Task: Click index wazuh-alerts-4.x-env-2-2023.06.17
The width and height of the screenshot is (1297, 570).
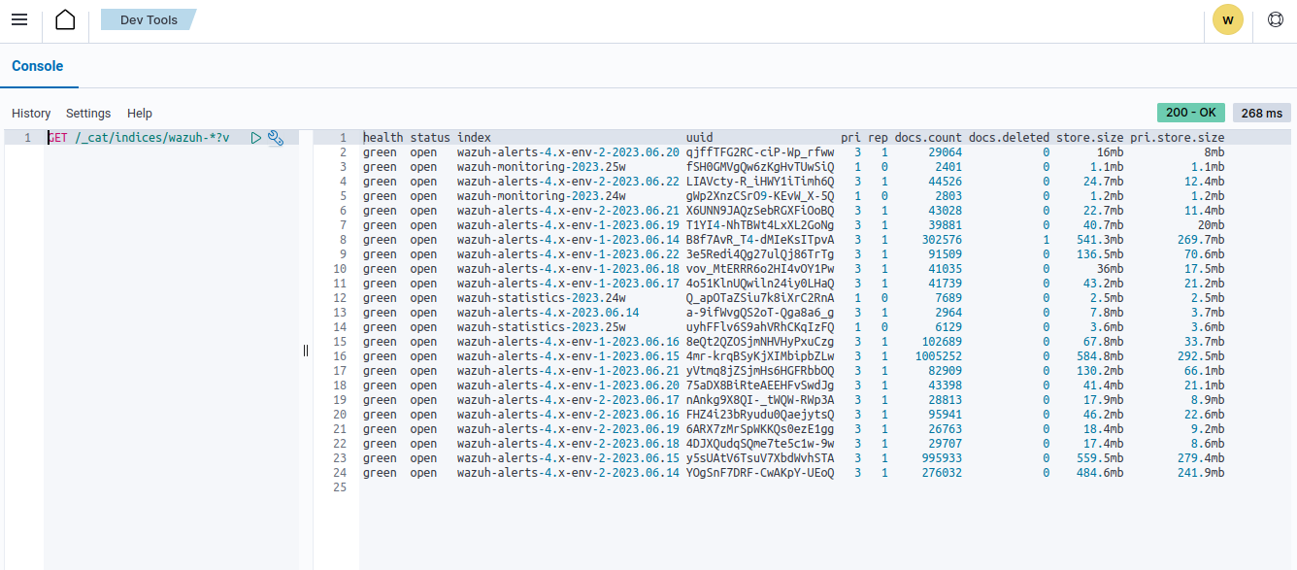Action: click(x=568, y=400)
